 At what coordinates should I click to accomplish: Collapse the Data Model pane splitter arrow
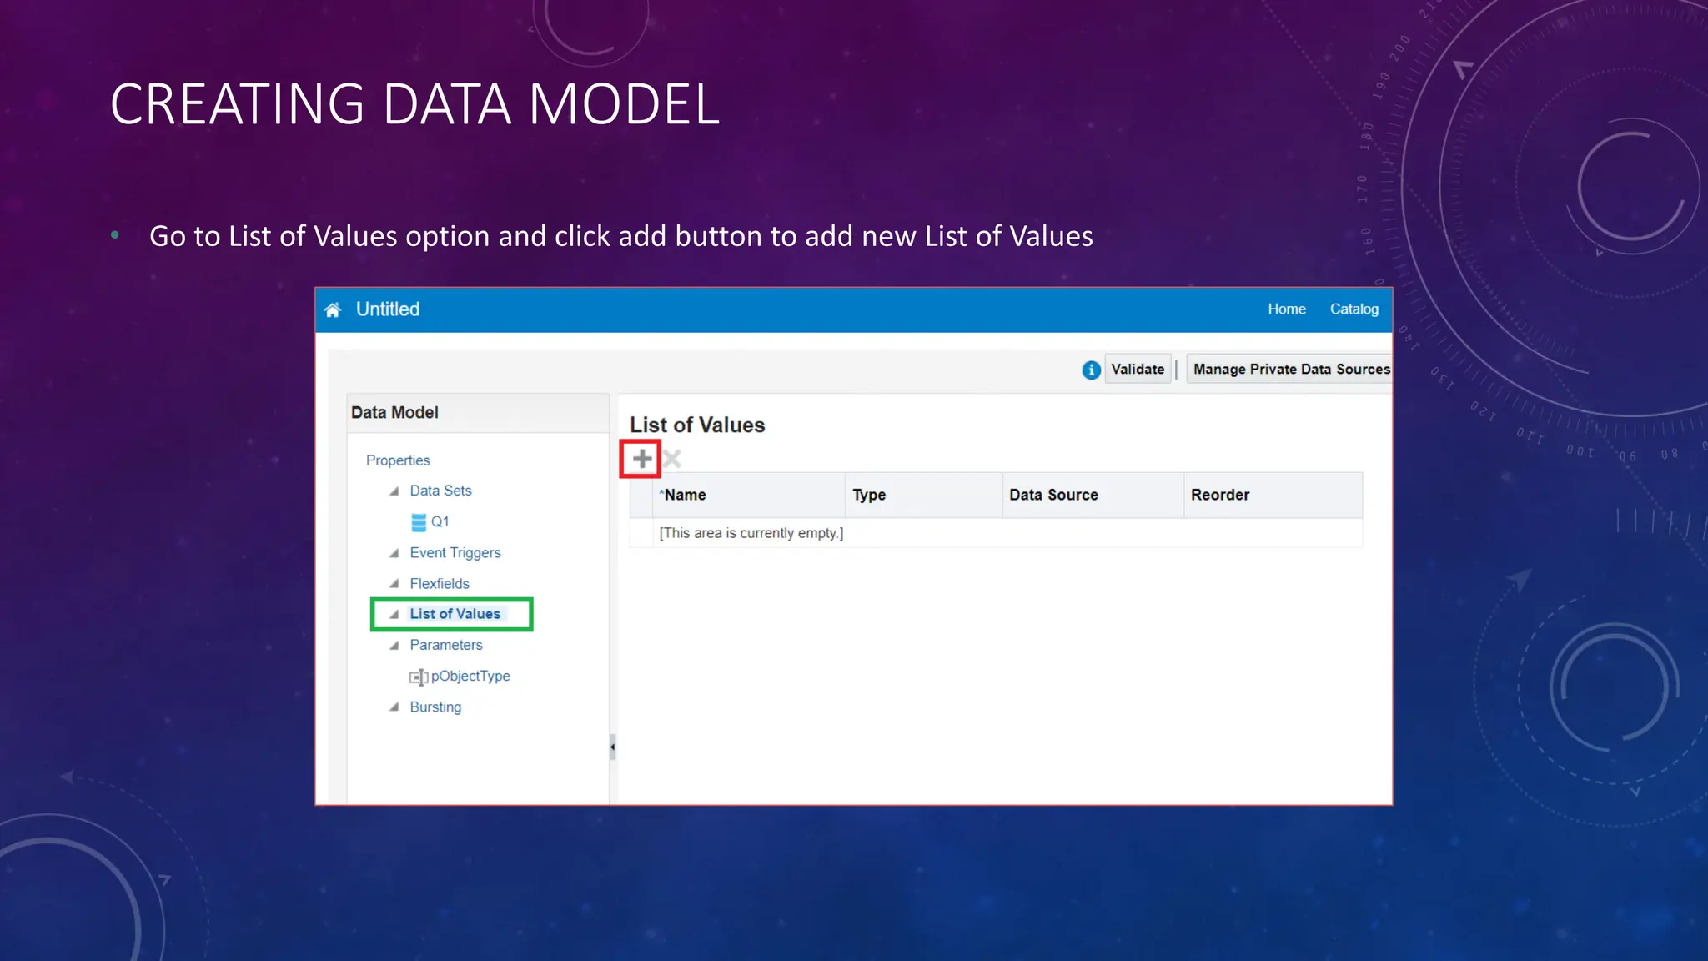click(612, 747)
